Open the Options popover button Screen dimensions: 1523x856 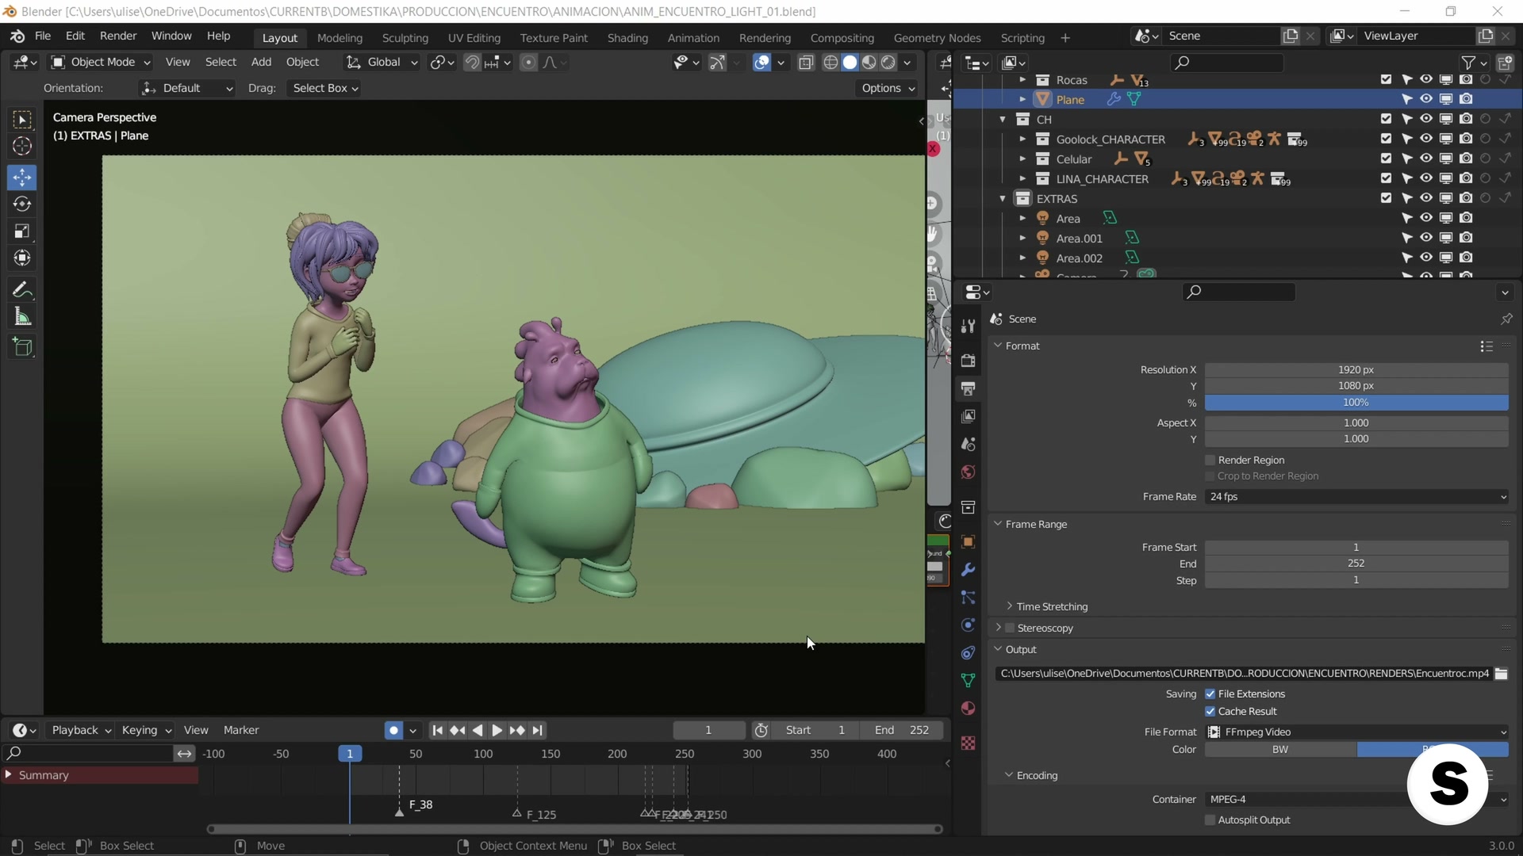coord(888,88)
